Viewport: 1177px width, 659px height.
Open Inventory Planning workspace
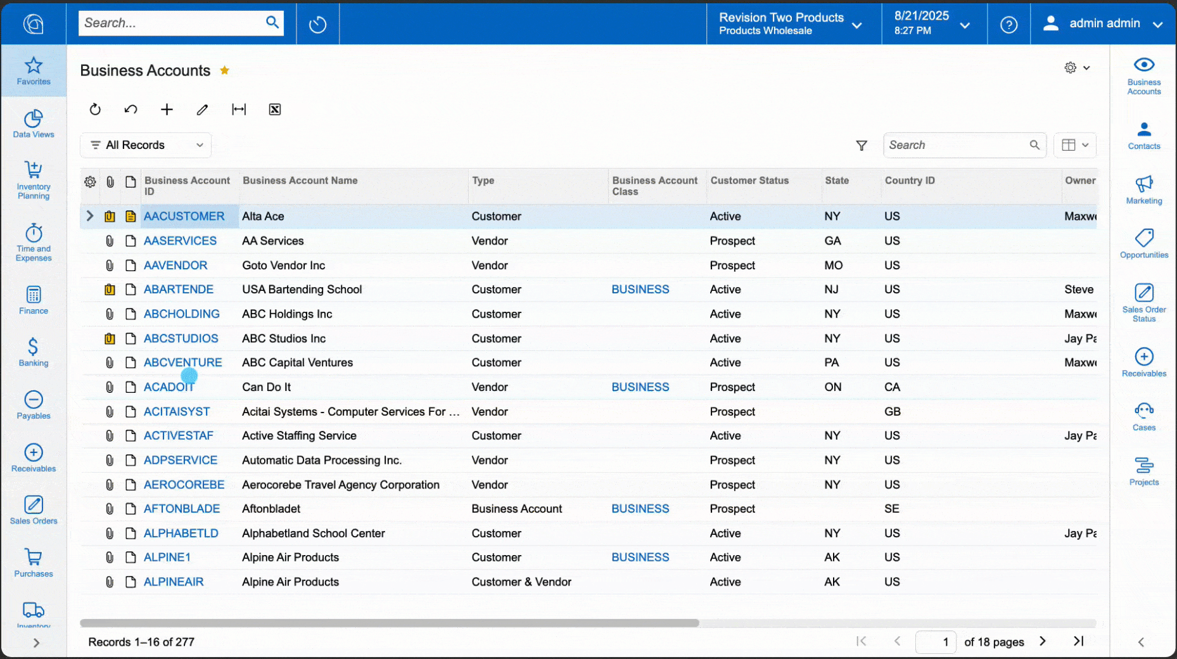point(34,180)
